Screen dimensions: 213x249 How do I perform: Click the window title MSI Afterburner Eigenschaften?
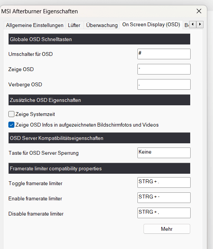[39, 11]
